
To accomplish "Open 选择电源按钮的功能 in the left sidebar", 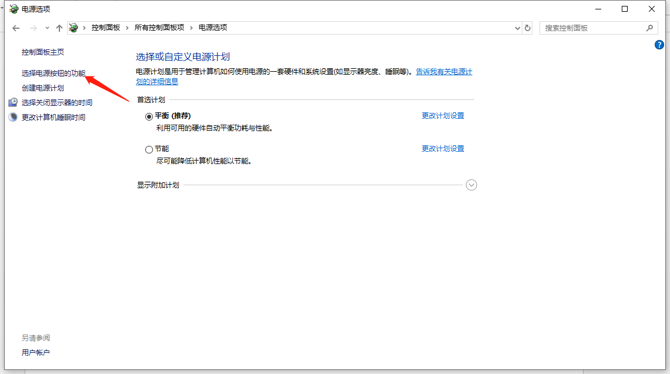I will coord(54,74).
